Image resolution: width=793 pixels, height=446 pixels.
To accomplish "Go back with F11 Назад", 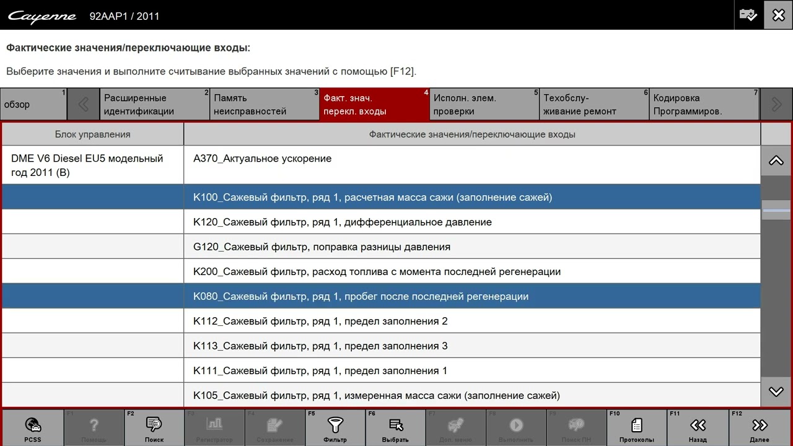I will coord(698,428).
